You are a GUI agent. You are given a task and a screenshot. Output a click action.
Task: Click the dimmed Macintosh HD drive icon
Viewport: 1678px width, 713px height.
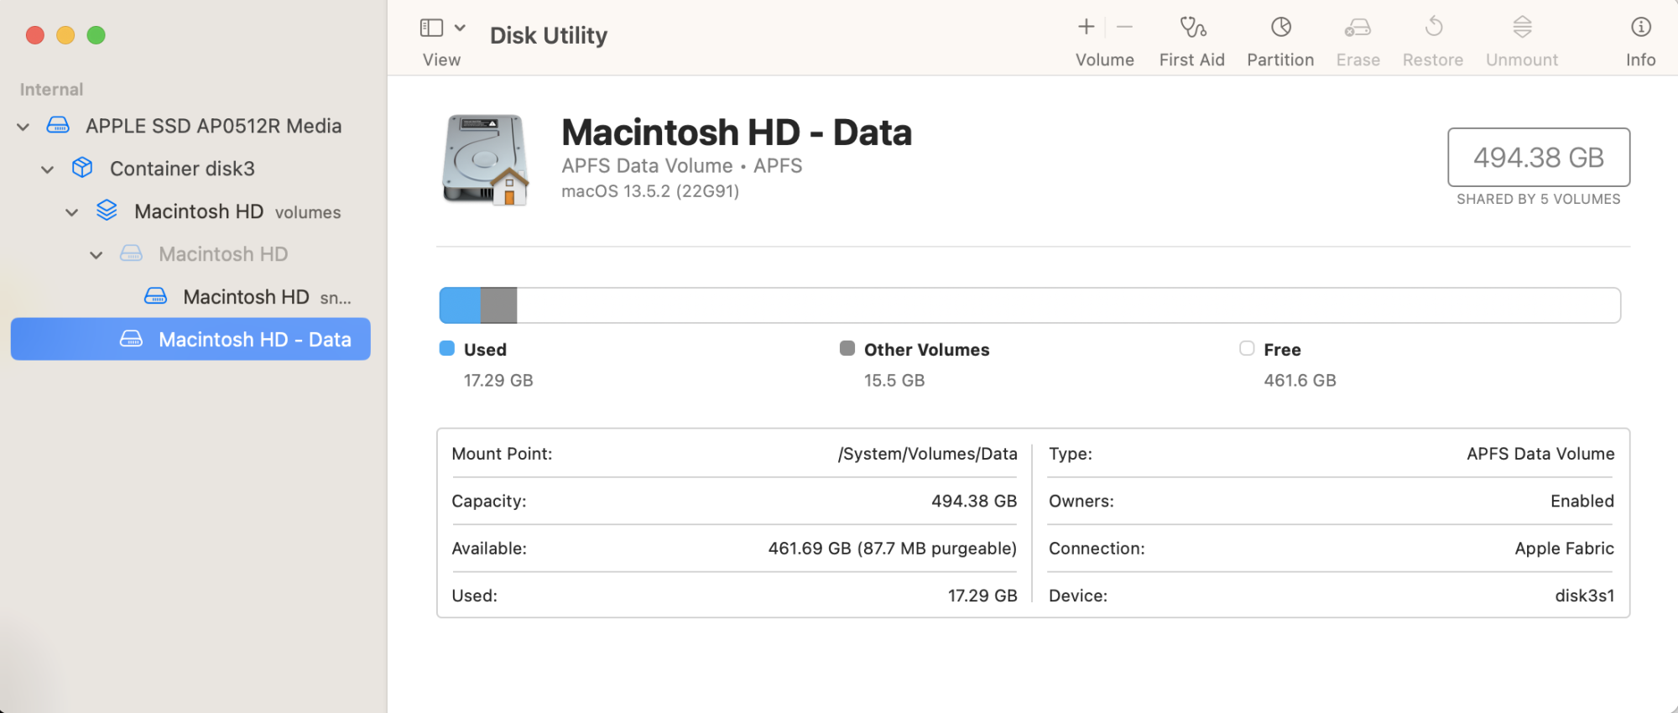pyautogui.click(x=131, y=253)
